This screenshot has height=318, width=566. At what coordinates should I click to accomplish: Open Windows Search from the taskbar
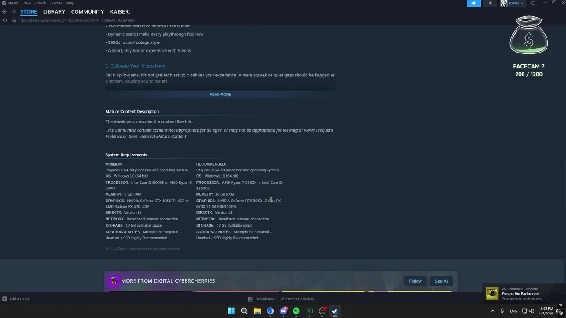pyautogui.click(x=244, y=311)
